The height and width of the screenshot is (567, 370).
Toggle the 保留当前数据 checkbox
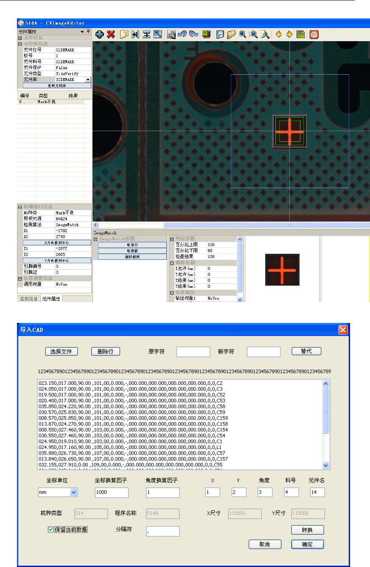pyautogui.click(x=50, y=529)
